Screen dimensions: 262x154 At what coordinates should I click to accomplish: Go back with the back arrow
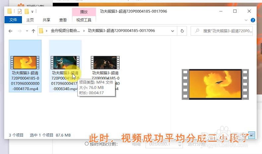pos(11,31)
